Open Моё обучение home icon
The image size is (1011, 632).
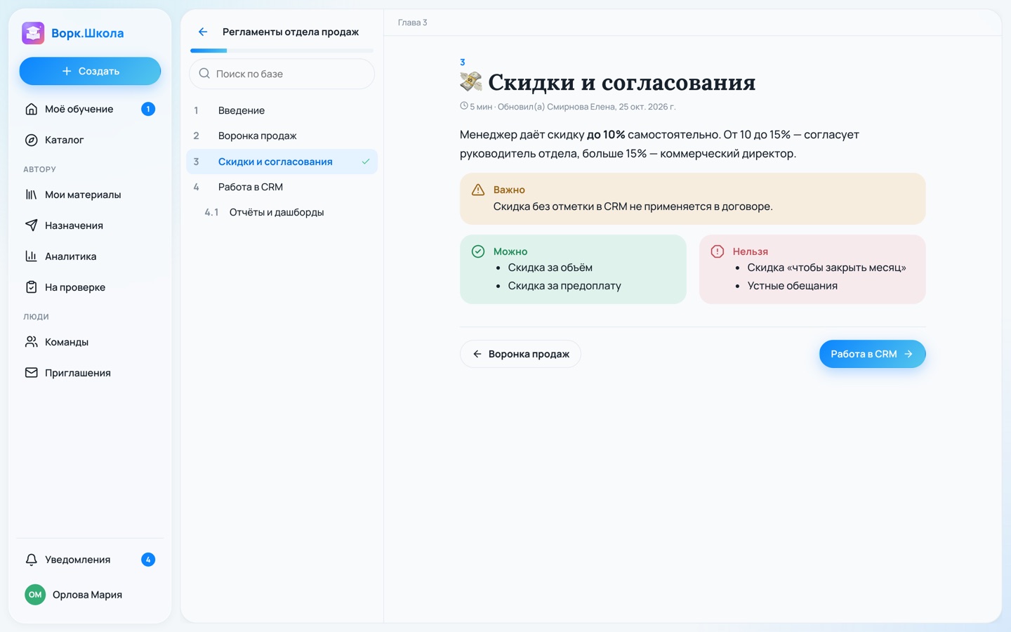31,109
